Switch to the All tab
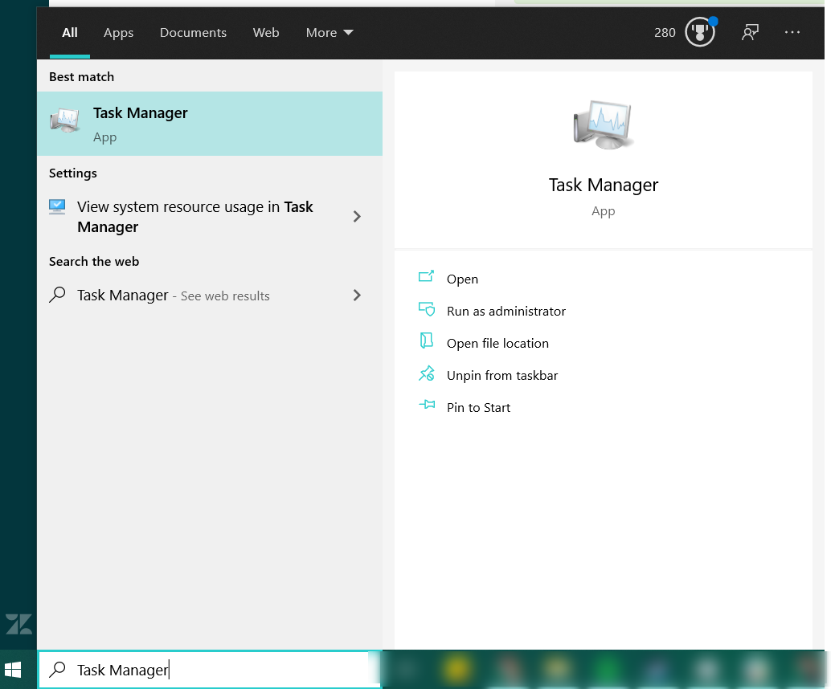 [x=70, y=32]
